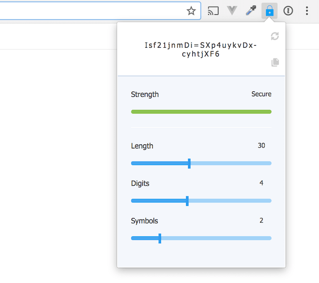The image size is (319, 283).
Task: Open the Chrome three-dot menu
Action: [x=307, y=11]
